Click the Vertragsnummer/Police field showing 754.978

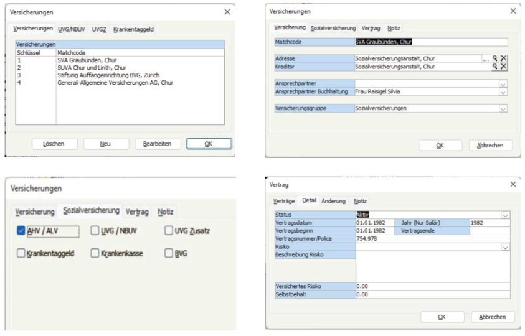(x=433, y=239)
